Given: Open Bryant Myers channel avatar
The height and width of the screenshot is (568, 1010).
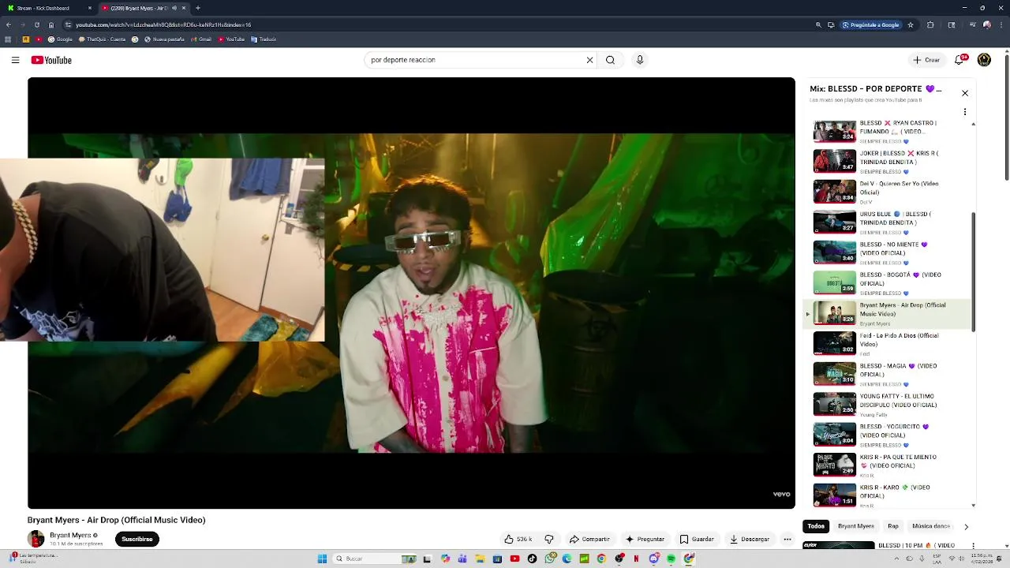Looking at the screenshot, I should point(36,539).
